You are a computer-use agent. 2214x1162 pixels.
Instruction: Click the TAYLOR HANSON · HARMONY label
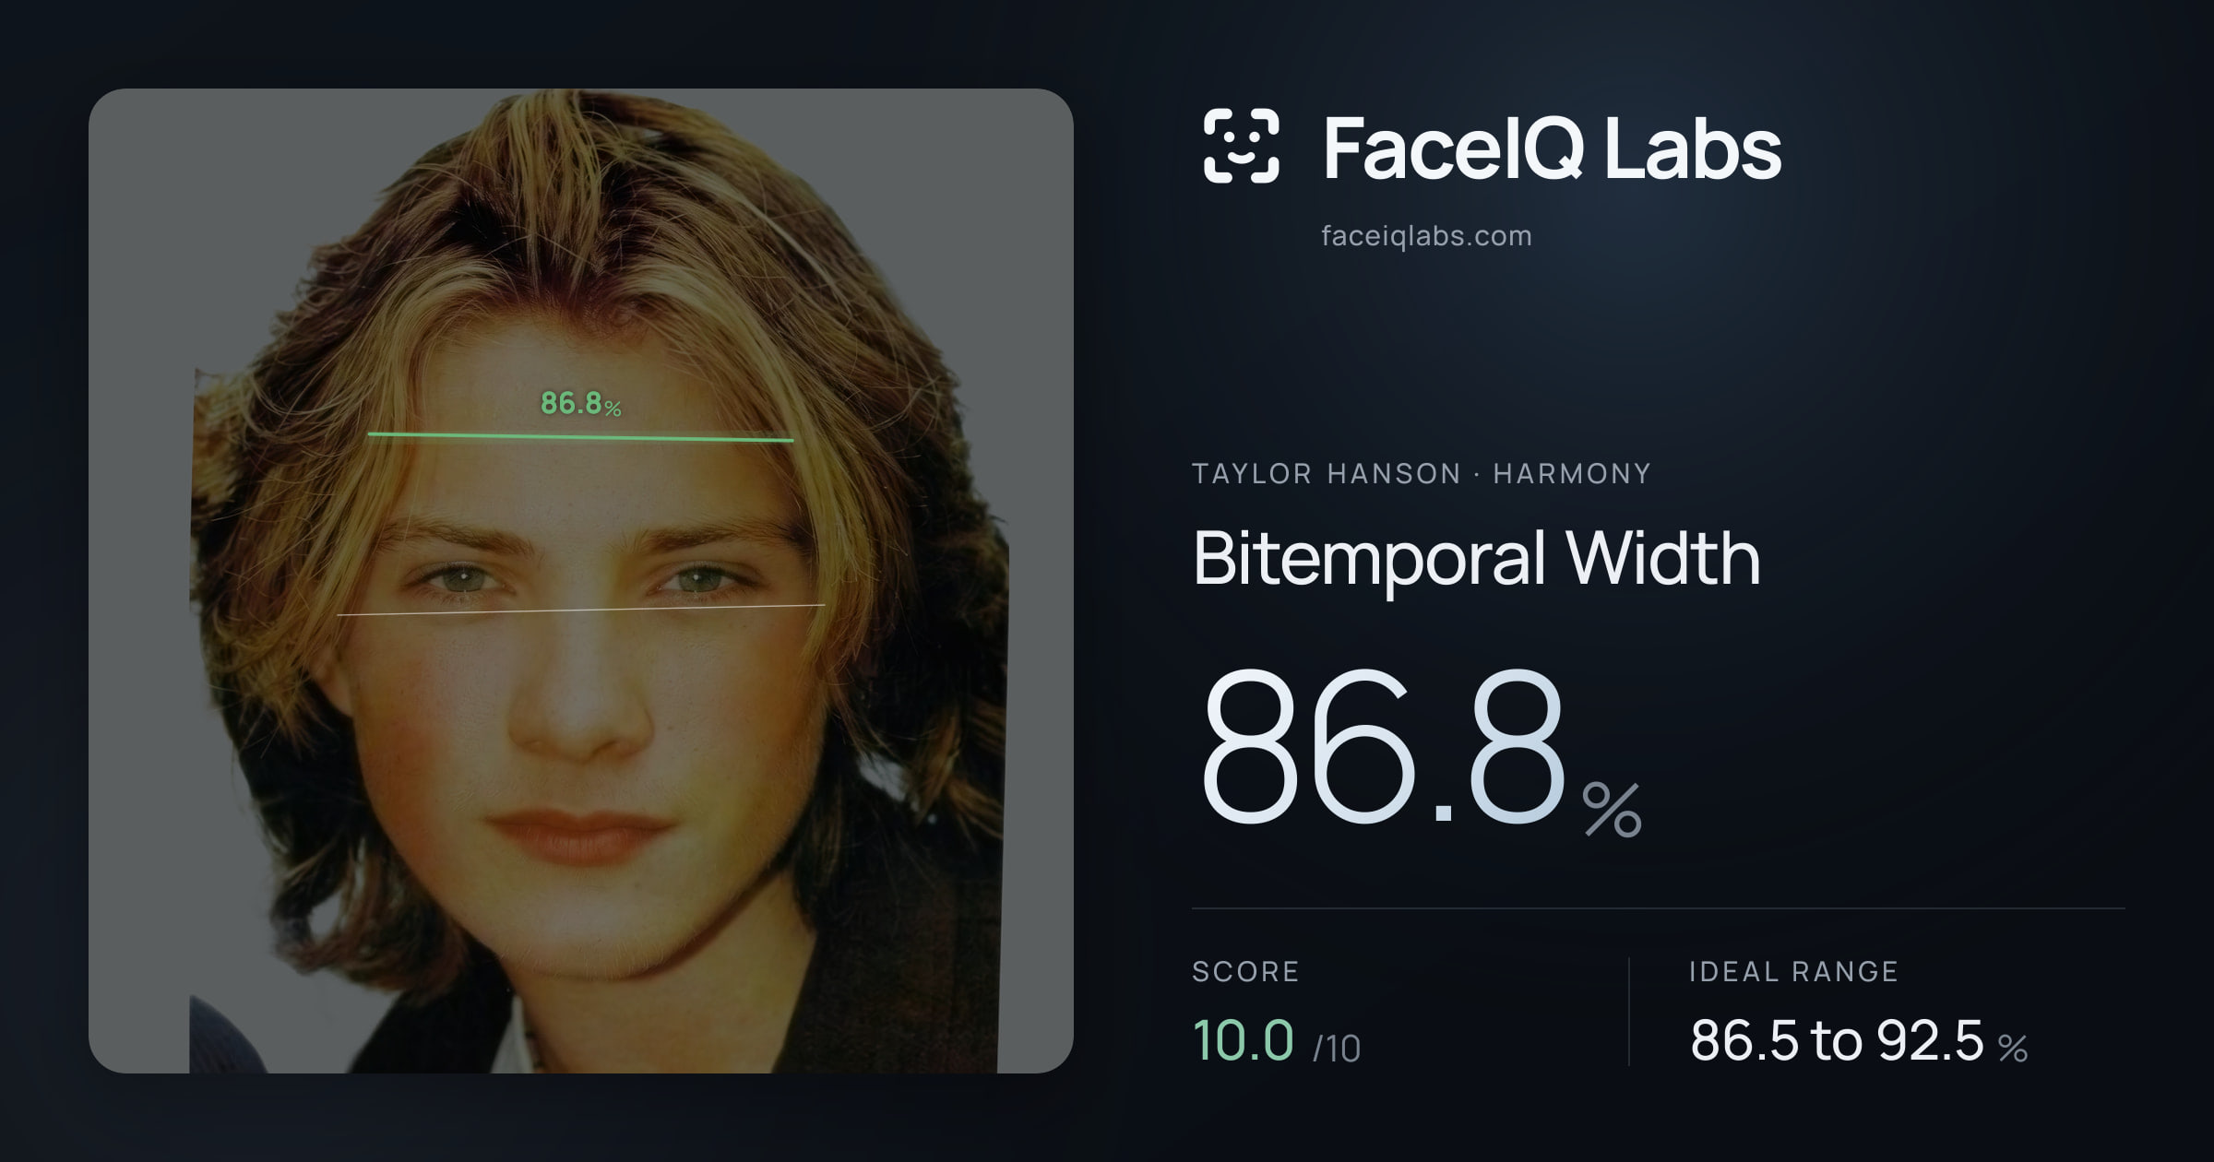pos(1422,474)
